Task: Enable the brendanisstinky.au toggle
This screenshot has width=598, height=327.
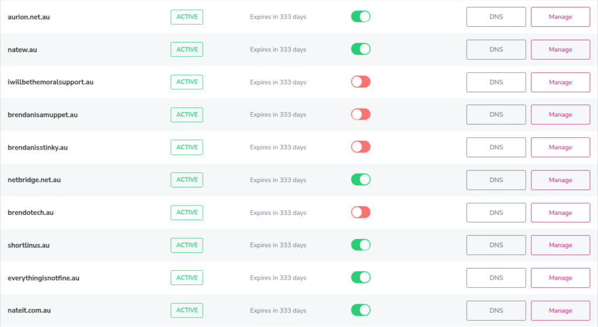Action: (360, 147)
